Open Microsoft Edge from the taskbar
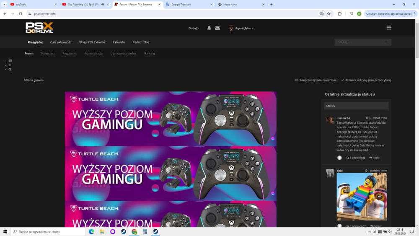This screenshot has width=419, height=236. coord(91,232)
